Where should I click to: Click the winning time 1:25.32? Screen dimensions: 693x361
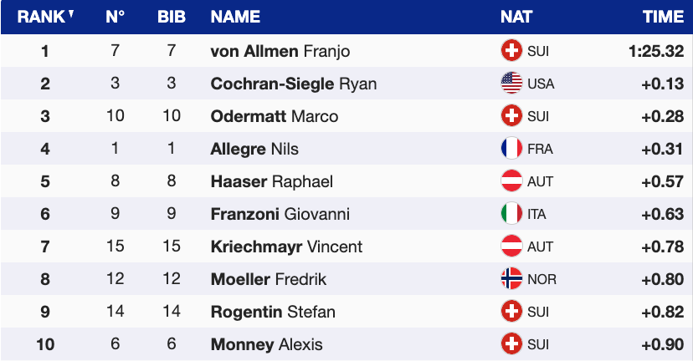pyautogui.click(x=656, y=51)
